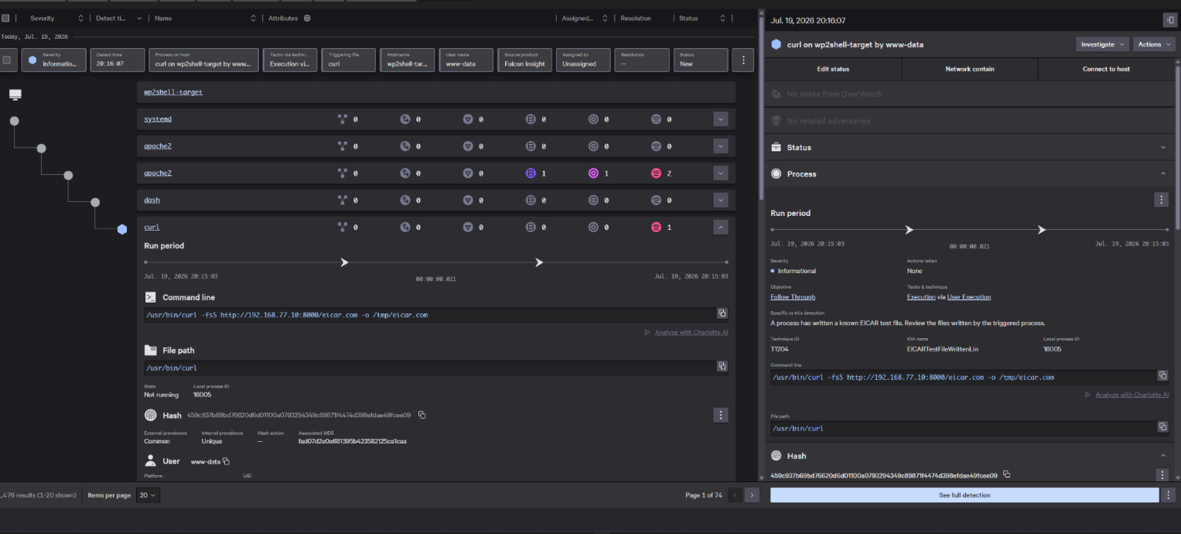The height and width of the screenshot is (534, 1181).
Task: Copy the /usr/bin/curl file path in tree view
Action: 722,366
